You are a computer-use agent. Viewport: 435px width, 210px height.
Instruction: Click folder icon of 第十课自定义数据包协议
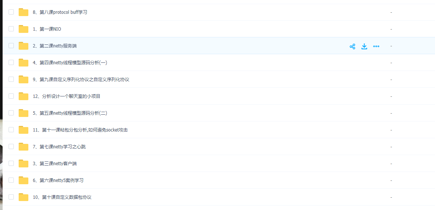(x=24, y=197)
